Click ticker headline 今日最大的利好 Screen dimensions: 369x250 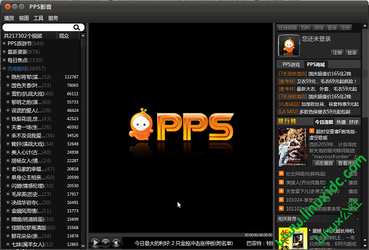tap(184, 243)
